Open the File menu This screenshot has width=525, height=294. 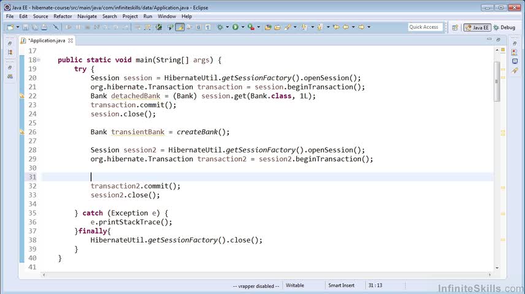(10, 16)
